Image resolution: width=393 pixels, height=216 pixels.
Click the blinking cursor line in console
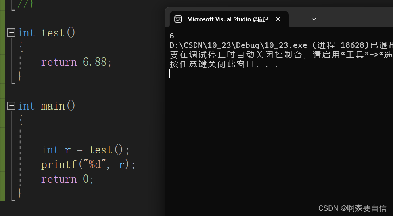click(170, 74)
